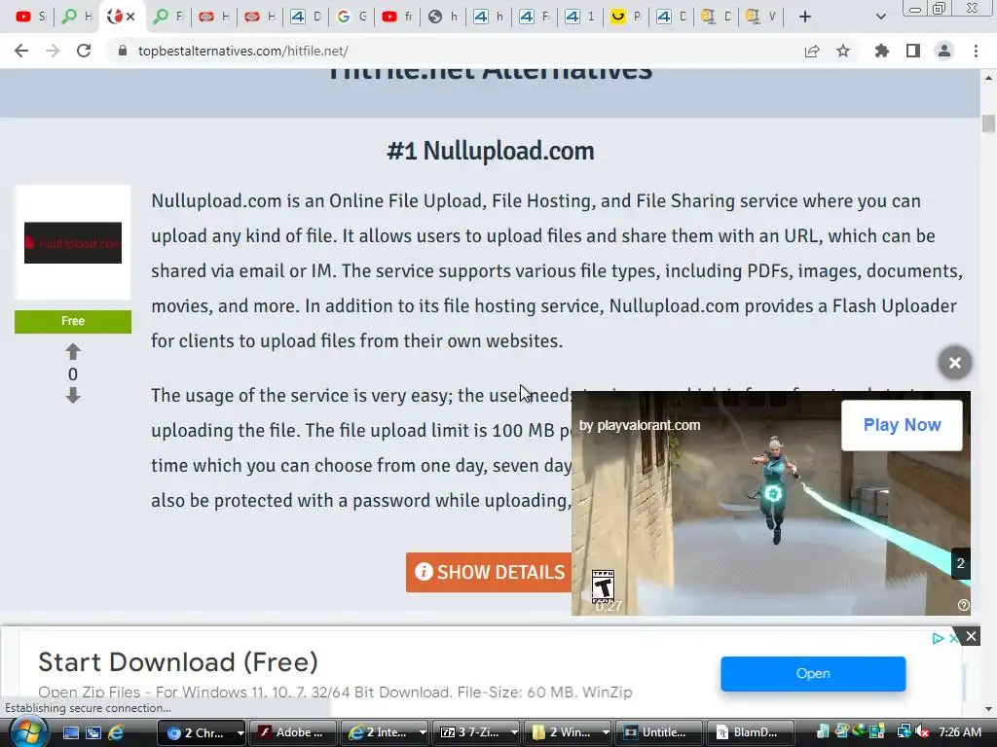Click scrollbar down arrow
Image resolution: width=997 pixels, height=747 pixels.
click(x=988, y=709)
